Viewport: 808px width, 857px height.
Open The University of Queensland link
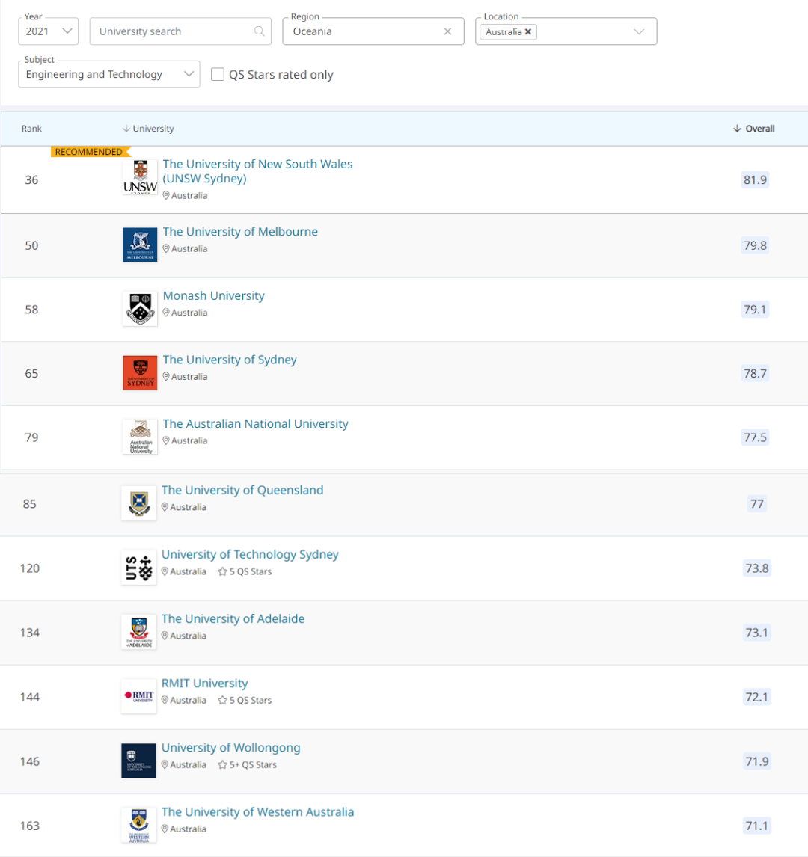tap(242, 490)
